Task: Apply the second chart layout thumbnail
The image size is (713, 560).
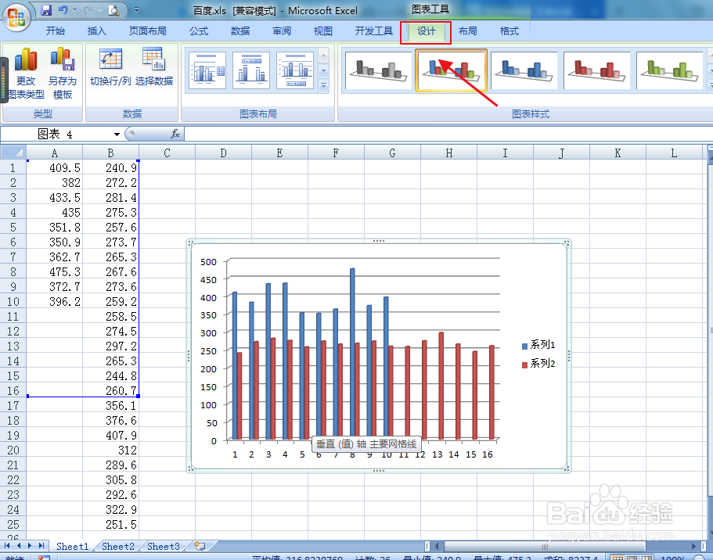Action: (251, 70)
